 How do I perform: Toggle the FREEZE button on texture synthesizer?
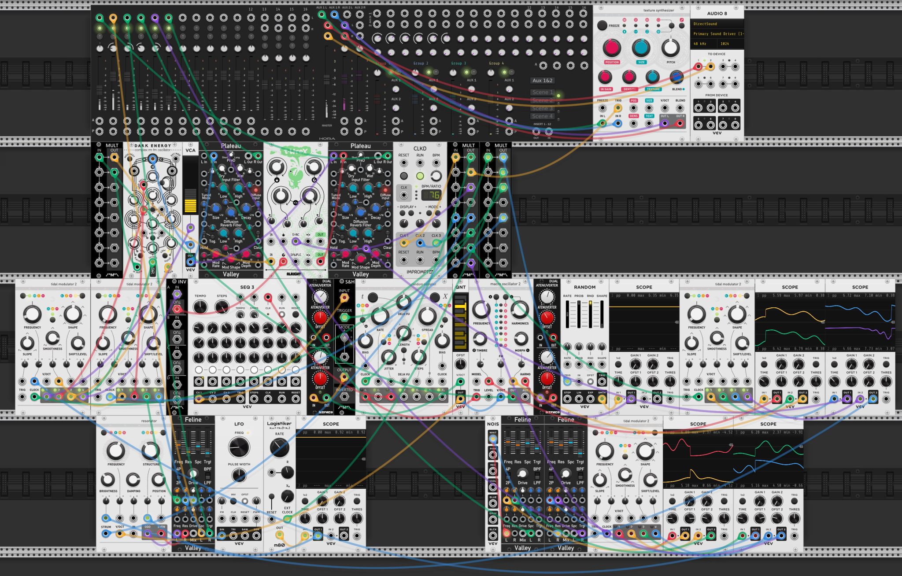pyautogui.click(x=602, y=26)
